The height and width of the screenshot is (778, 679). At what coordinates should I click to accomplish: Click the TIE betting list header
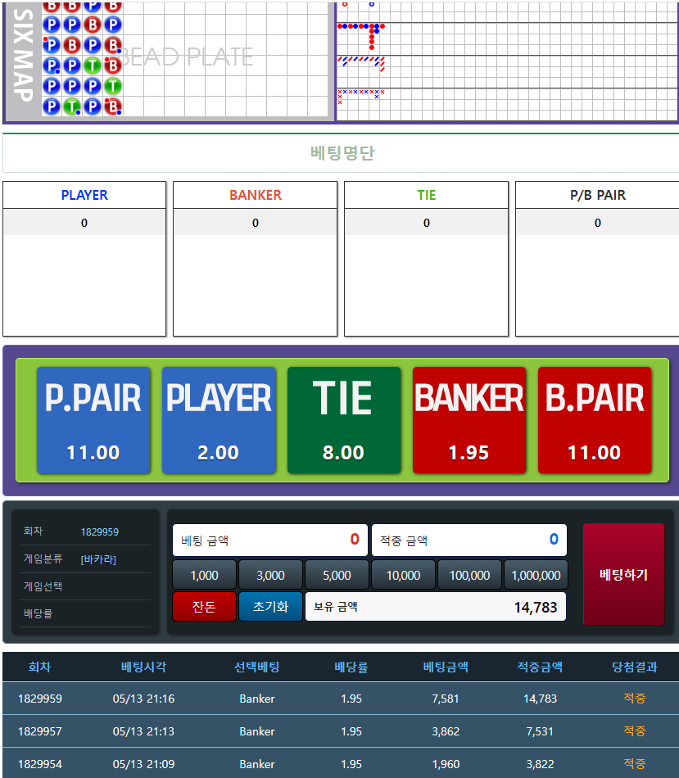tap(427, 195)
